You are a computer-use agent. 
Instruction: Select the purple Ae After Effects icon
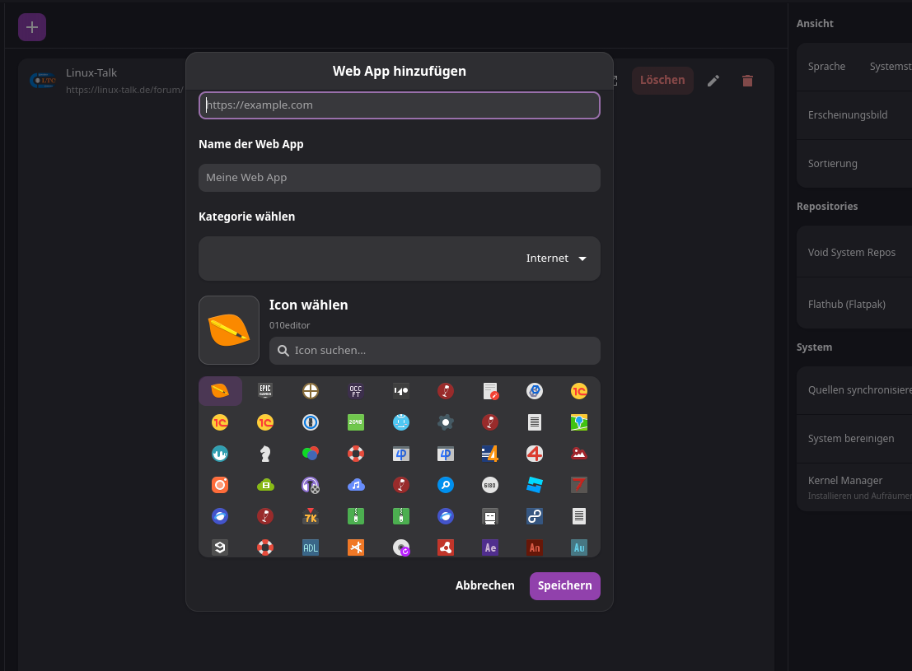click(490, 548)
